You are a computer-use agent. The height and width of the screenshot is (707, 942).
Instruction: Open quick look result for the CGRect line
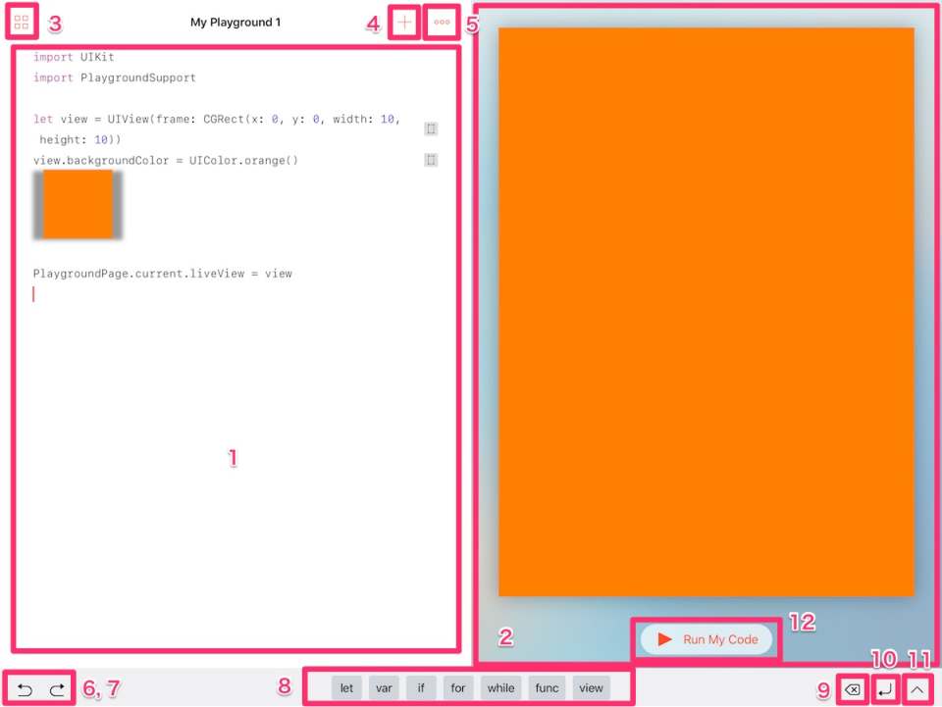(x=430, y=127)
